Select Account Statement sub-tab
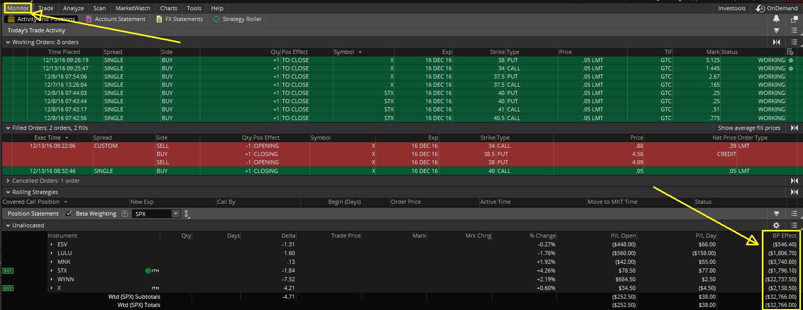Viewport: 803px width, 310px height. tap(115, 19)
